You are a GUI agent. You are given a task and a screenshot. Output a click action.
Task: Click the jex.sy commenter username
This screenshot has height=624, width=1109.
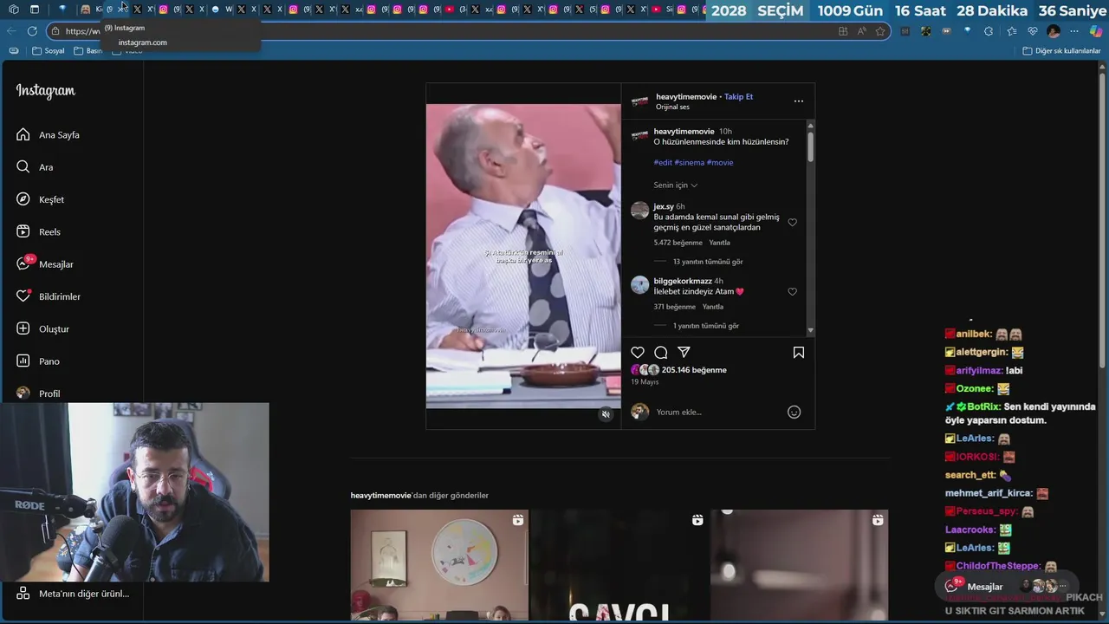[x=664, y=207]
